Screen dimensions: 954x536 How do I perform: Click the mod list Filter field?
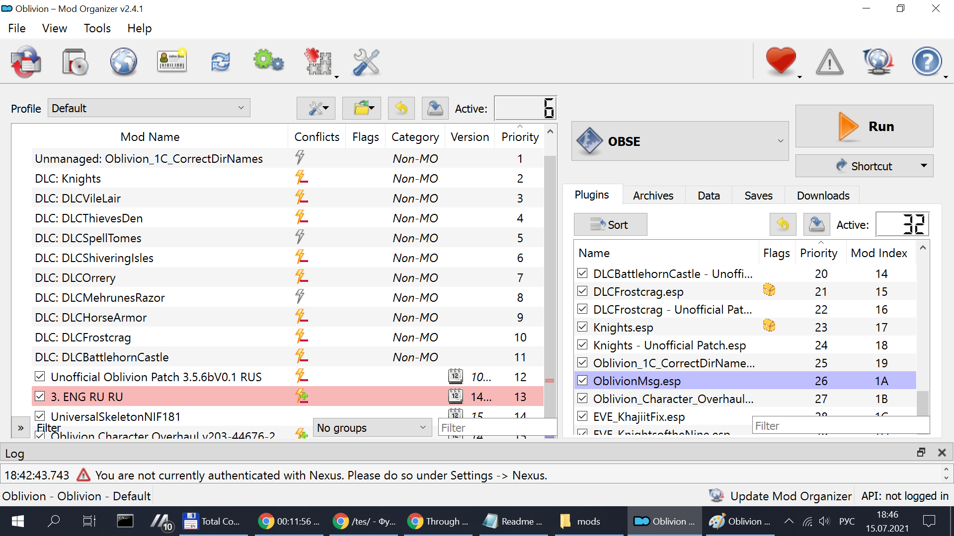(x=497, y=427)
